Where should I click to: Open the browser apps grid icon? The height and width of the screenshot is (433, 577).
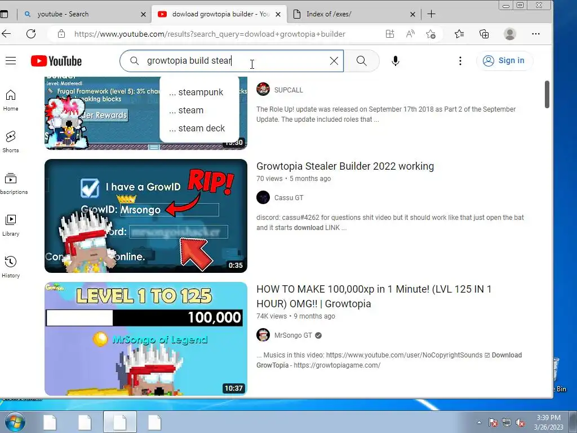point(390,34)
